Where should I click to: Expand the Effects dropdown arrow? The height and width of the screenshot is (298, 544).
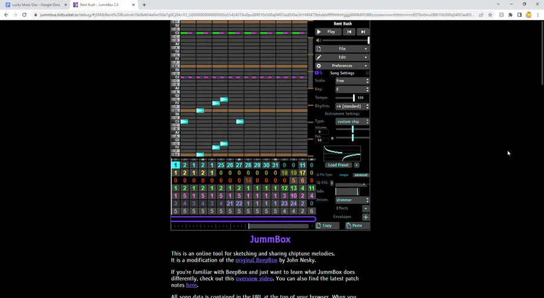(366, 209)
